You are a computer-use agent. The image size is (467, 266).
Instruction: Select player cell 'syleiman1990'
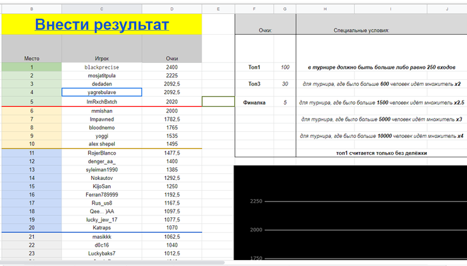101,169
